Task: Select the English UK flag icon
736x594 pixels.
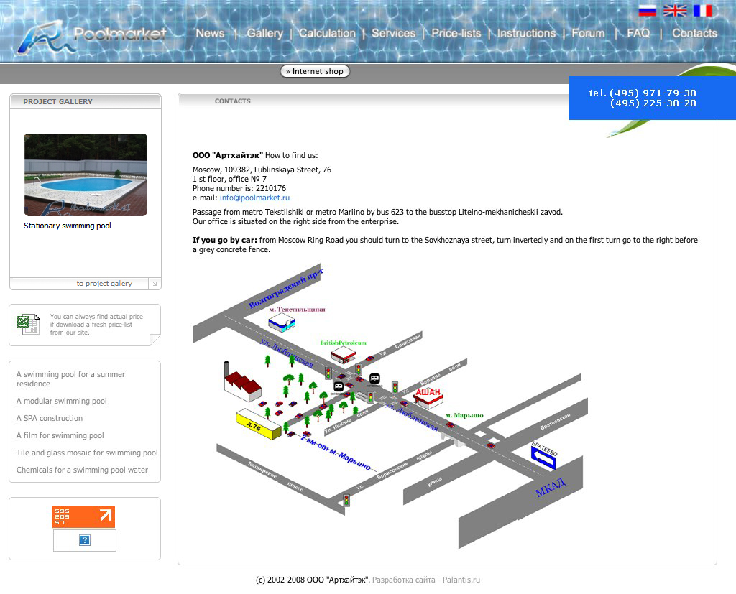Action: click(674, 11)
